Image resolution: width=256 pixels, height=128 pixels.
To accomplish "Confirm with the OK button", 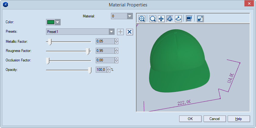I will point(190,119).
